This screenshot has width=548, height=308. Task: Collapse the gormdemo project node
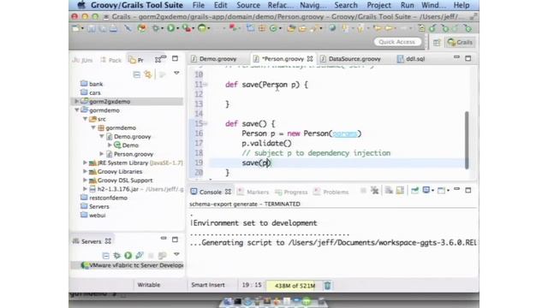click(x=76, y=110)
